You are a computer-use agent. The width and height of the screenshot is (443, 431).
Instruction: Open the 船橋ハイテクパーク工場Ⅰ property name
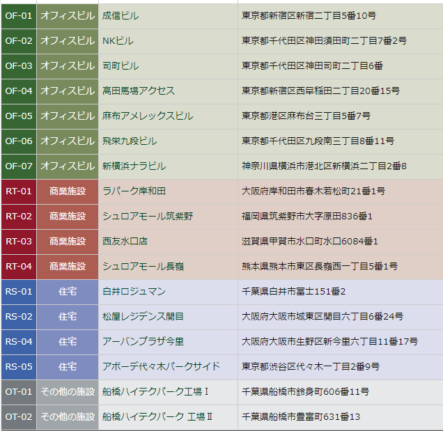[x=155, y=392]
